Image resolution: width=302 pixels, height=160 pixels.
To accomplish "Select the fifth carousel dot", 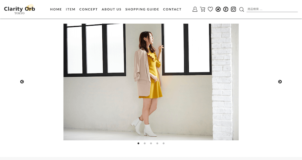I will 163,143.
